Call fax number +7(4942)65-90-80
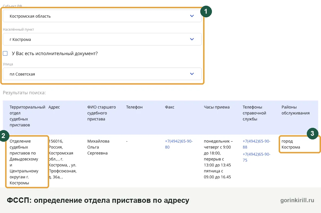Viewport: 321px width, 213px height. [179, 144]
